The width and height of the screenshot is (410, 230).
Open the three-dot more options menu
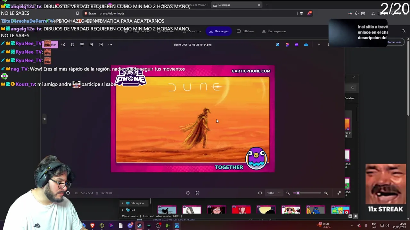point(110,45)
